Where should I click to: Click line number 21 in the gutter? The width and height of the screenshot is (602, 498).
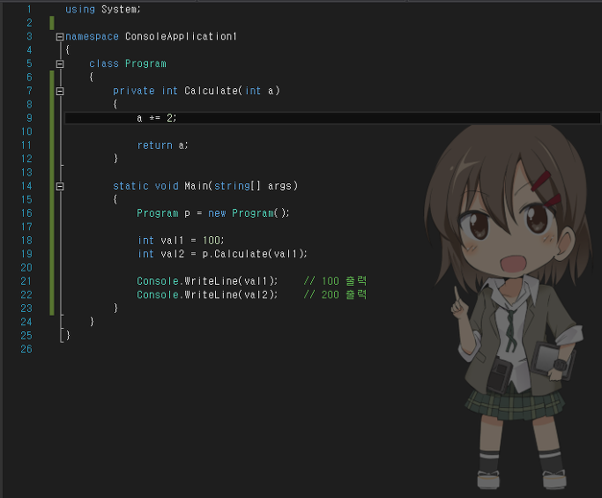[x=26, y=281]
